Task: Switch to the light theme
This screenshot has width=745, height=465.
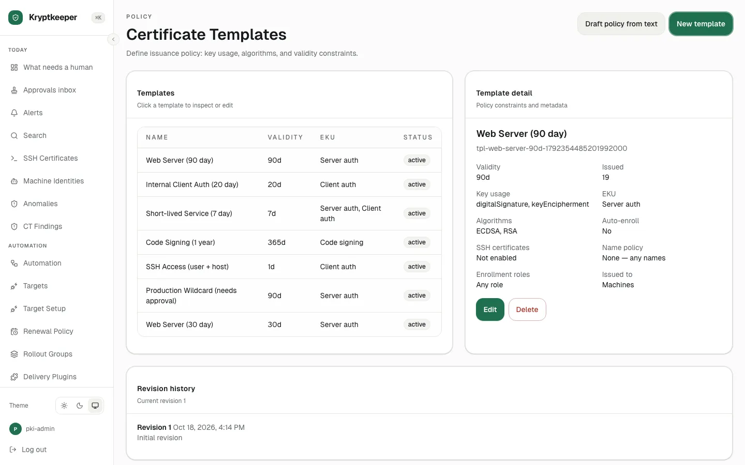Action: [x=64, y=406]
